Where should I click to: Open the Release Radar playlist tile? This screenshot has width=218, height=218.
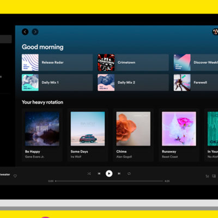pos(57,62)
